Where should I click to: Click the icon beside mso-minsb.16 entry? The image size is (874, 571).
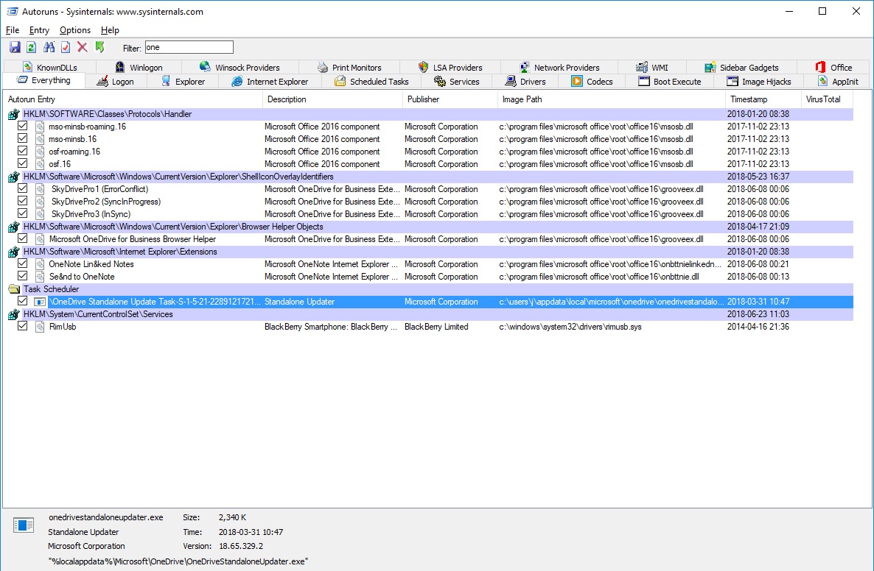[x=38, y=138]
